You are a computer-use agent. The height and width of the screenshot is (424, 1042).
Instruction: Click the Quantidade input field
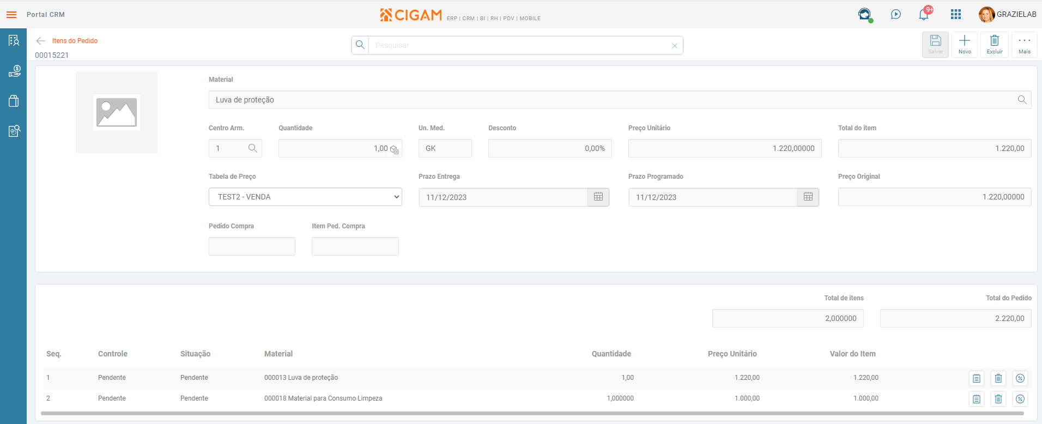click(x=340, y=148)
